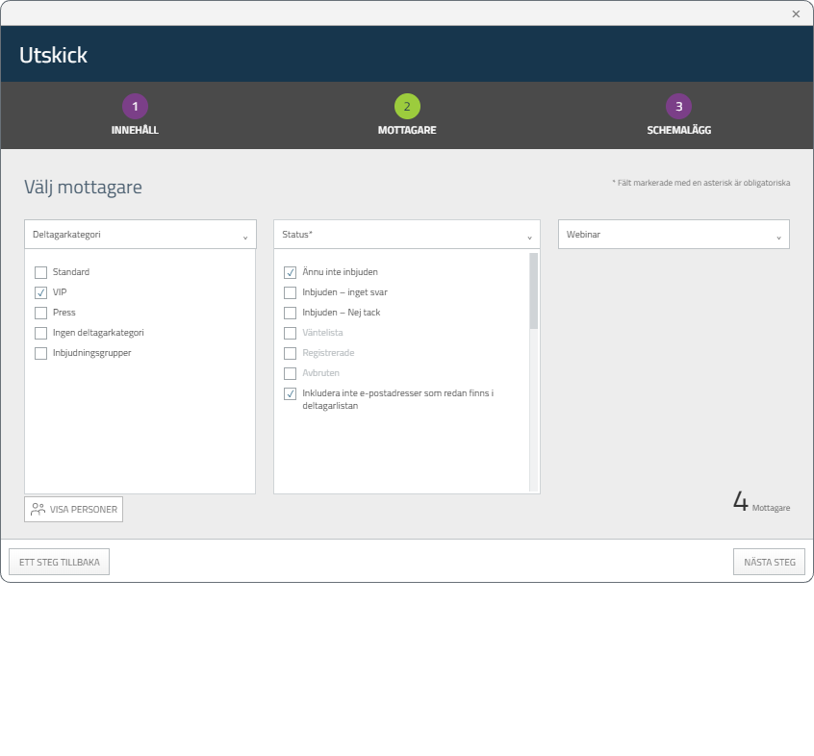The image size is (814, 756).
Task: Proceed with the Nästa steg button
Action: [x=770, y=562]
